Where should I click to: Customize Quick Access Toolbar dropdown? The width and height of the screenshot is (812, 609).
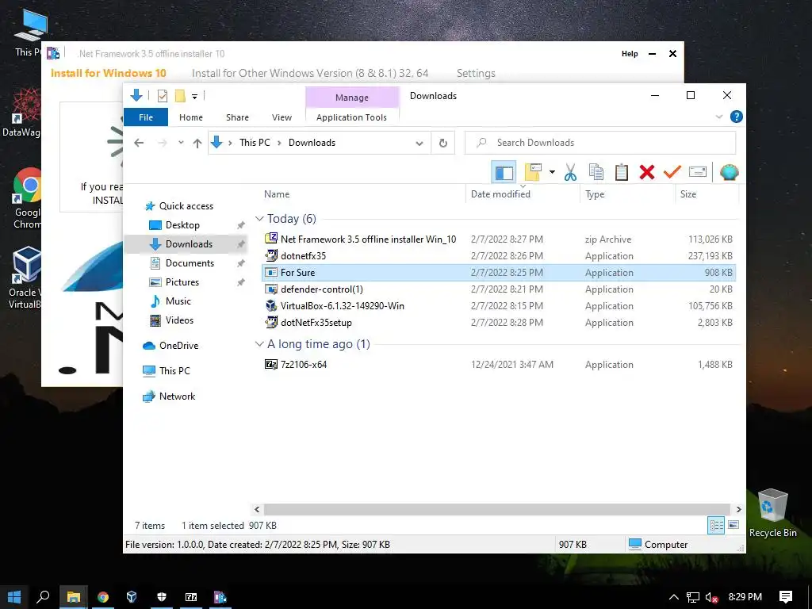(195, 96)
